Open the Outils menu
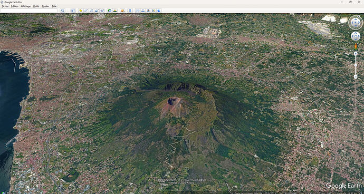The image size is (364, 194). tap(36, 6)
